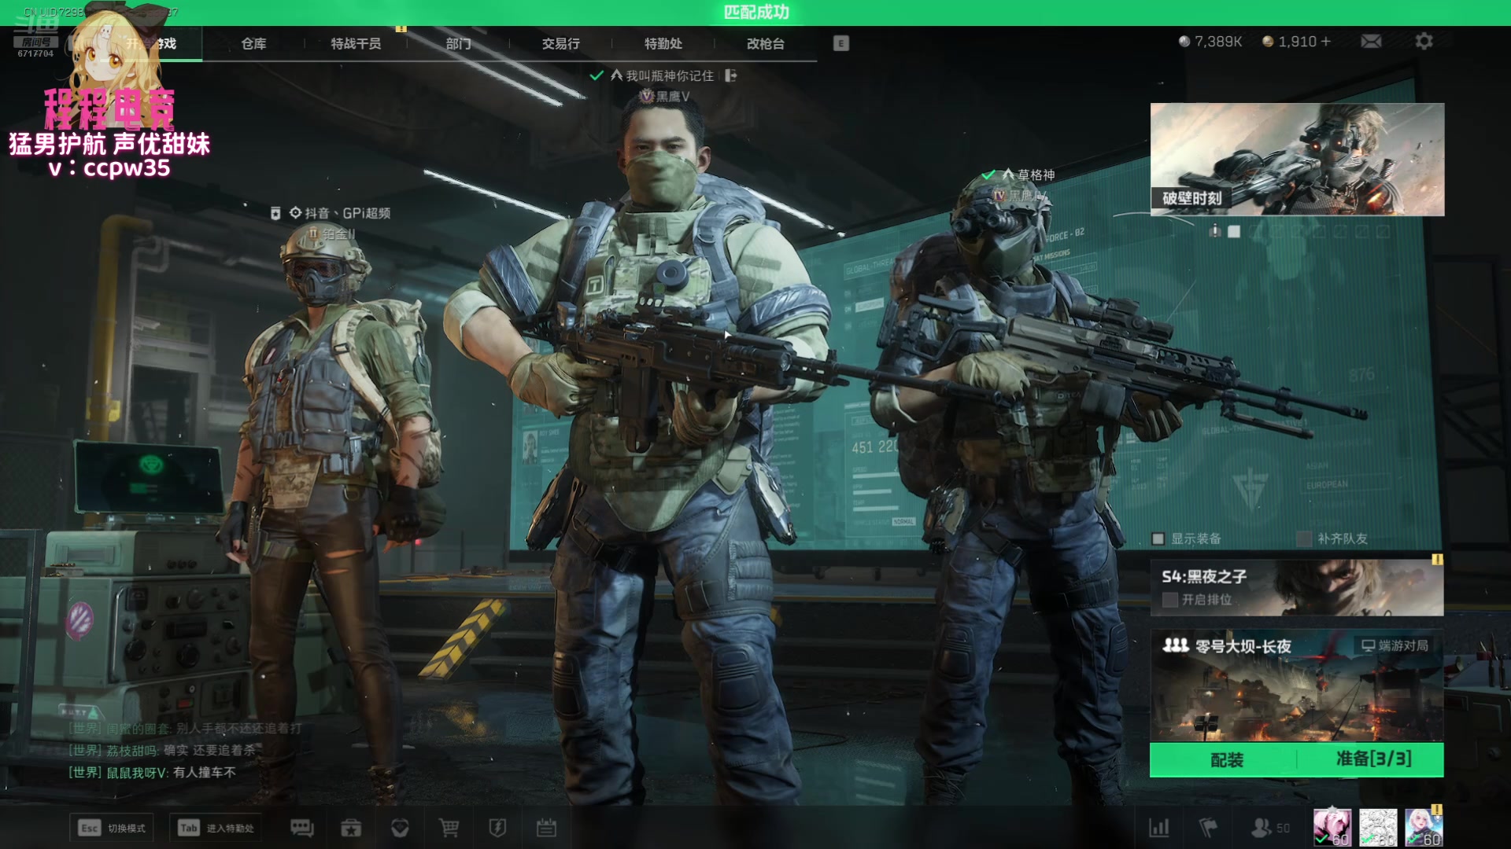Open the chat bubble icon in bottom bar
Screen dimensions: 1511x849
(302, 828)
